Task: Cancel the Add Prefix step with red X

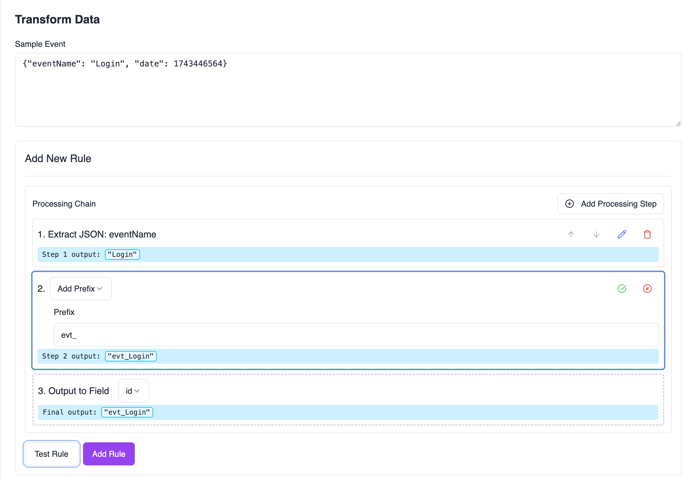Action: click(647, 288)
